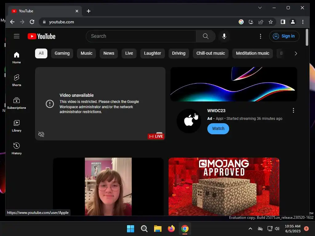Launch Firefox from taskbar
This screenshot has width=315, height=236.
171,229
